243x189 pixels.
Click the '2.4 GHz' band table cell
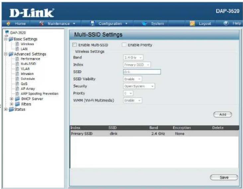point(158,133)
